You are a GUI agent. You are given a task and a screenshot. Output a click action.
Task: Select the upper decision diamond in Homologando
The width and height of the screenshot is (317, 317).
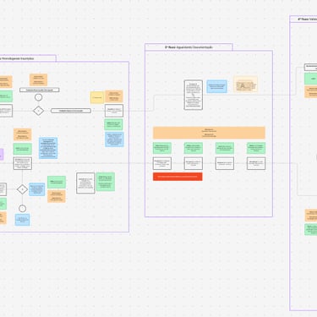(39, 111)
